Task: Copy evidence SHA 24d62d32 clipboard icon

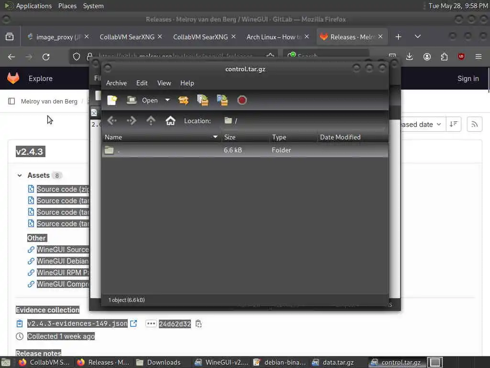Action: click(199, 323)
